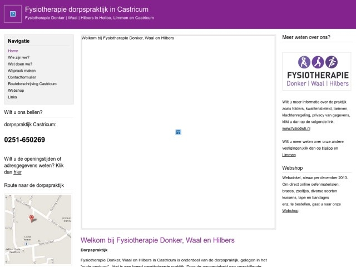
Task: Open Routebeschrijving Castricum navigation link
Action: pyautogui.click(x=32, y=84)
